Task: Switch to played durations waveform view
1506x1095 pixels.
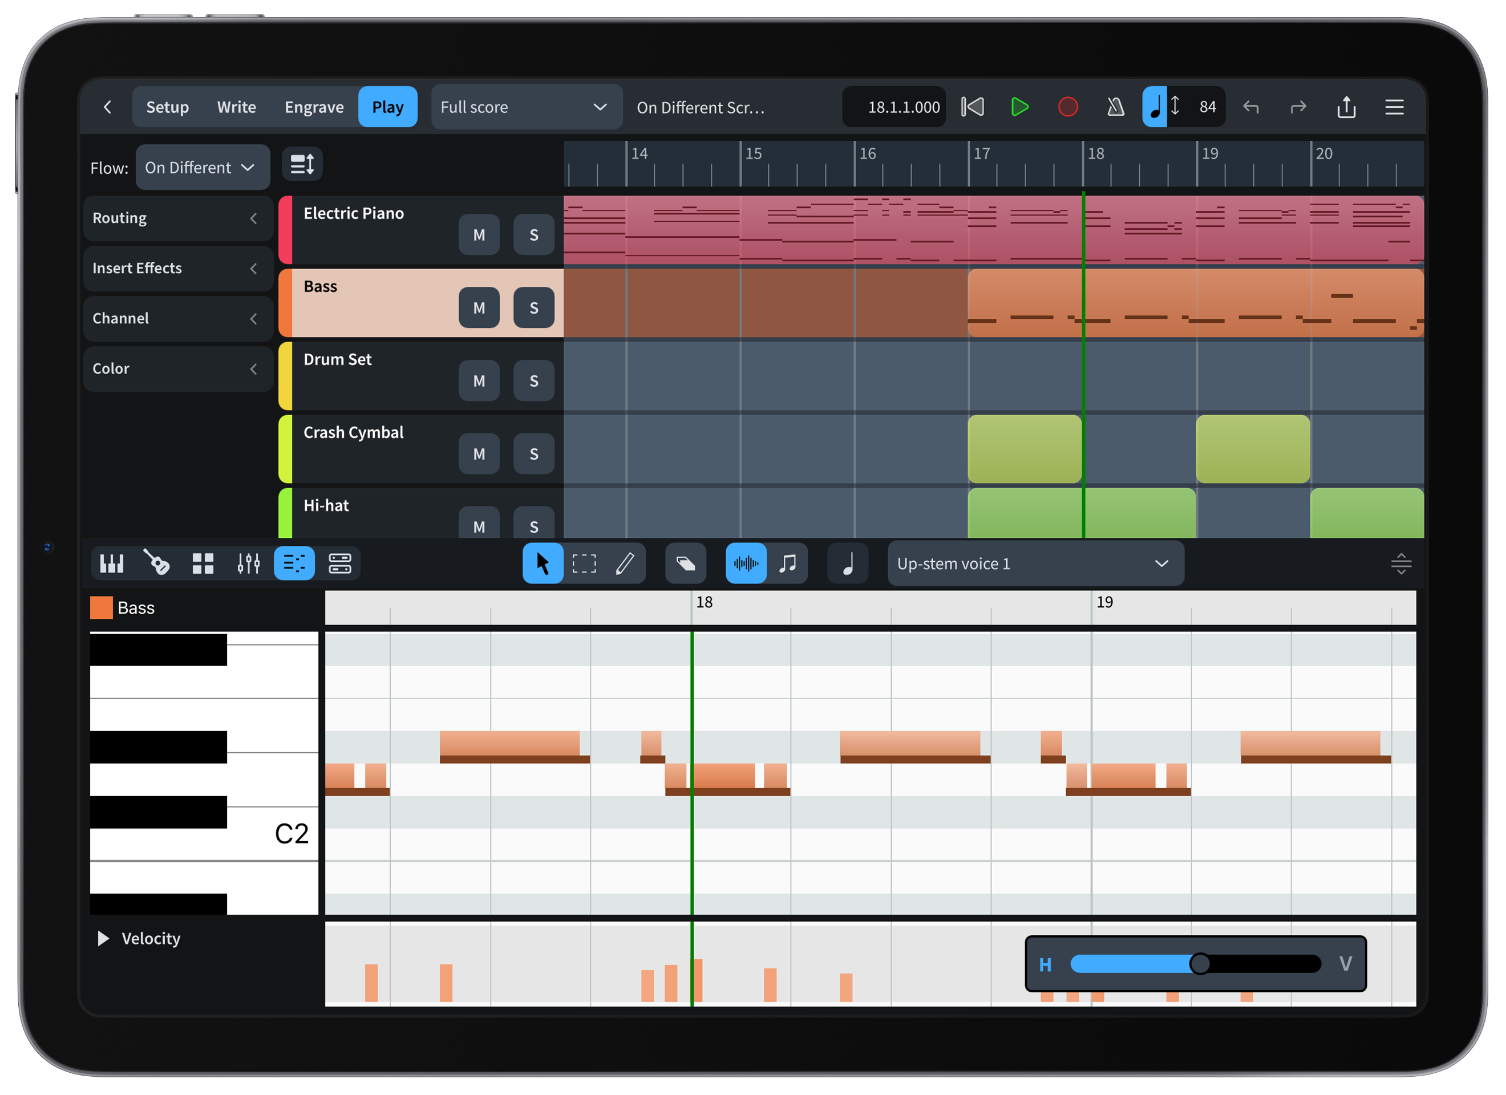Action: point(745,563)
